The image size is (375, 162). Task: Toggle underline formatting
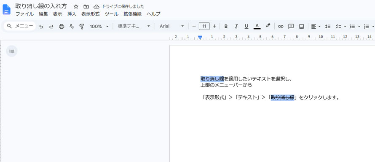(x=246, y=26)
